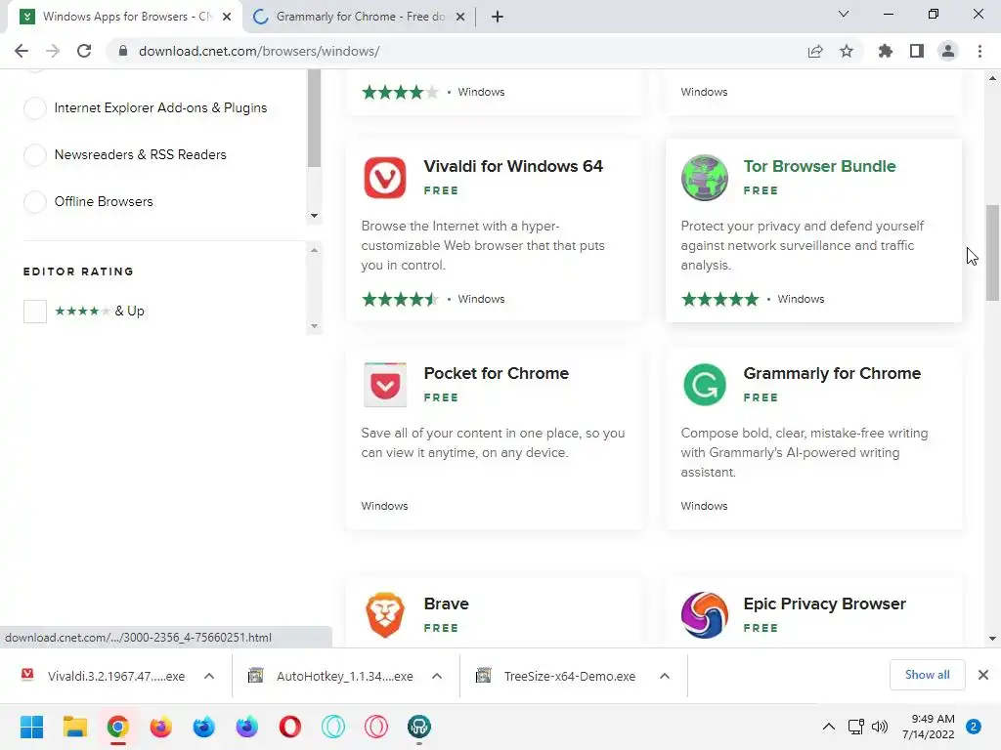Click editor rating list scroll up arrow
Image resolution: width=1001 pixels, height=750 pixels.
[x=314, y=250]
